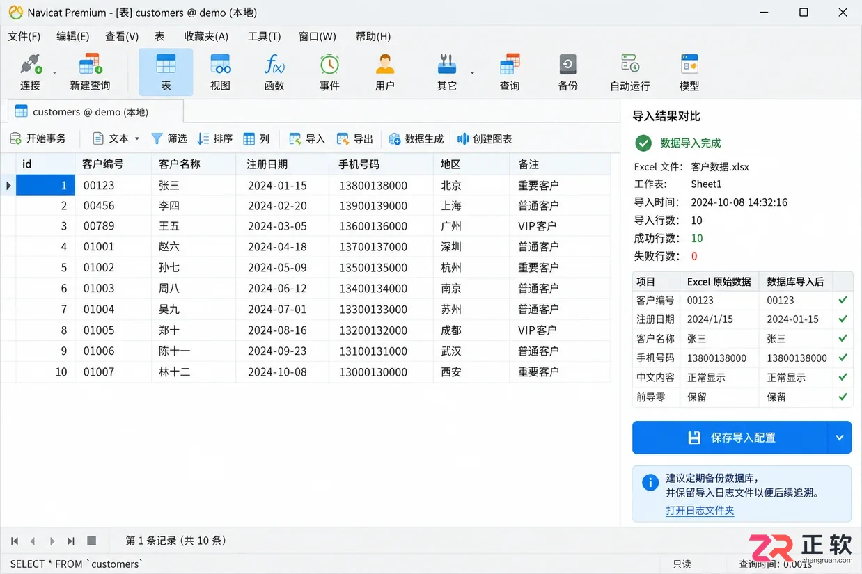Open the 视图 views icon
Screen dimensions: 862x574
(x=220, y=65)
